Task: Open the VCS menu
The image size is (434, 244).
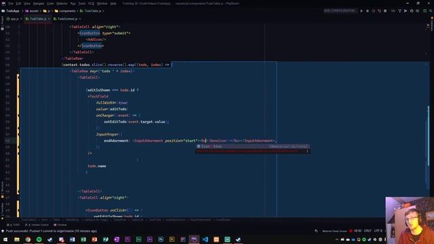Action: 91,3
